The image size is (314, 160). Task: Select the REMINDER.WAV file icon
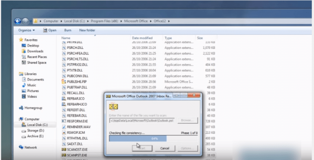point(64,127)
